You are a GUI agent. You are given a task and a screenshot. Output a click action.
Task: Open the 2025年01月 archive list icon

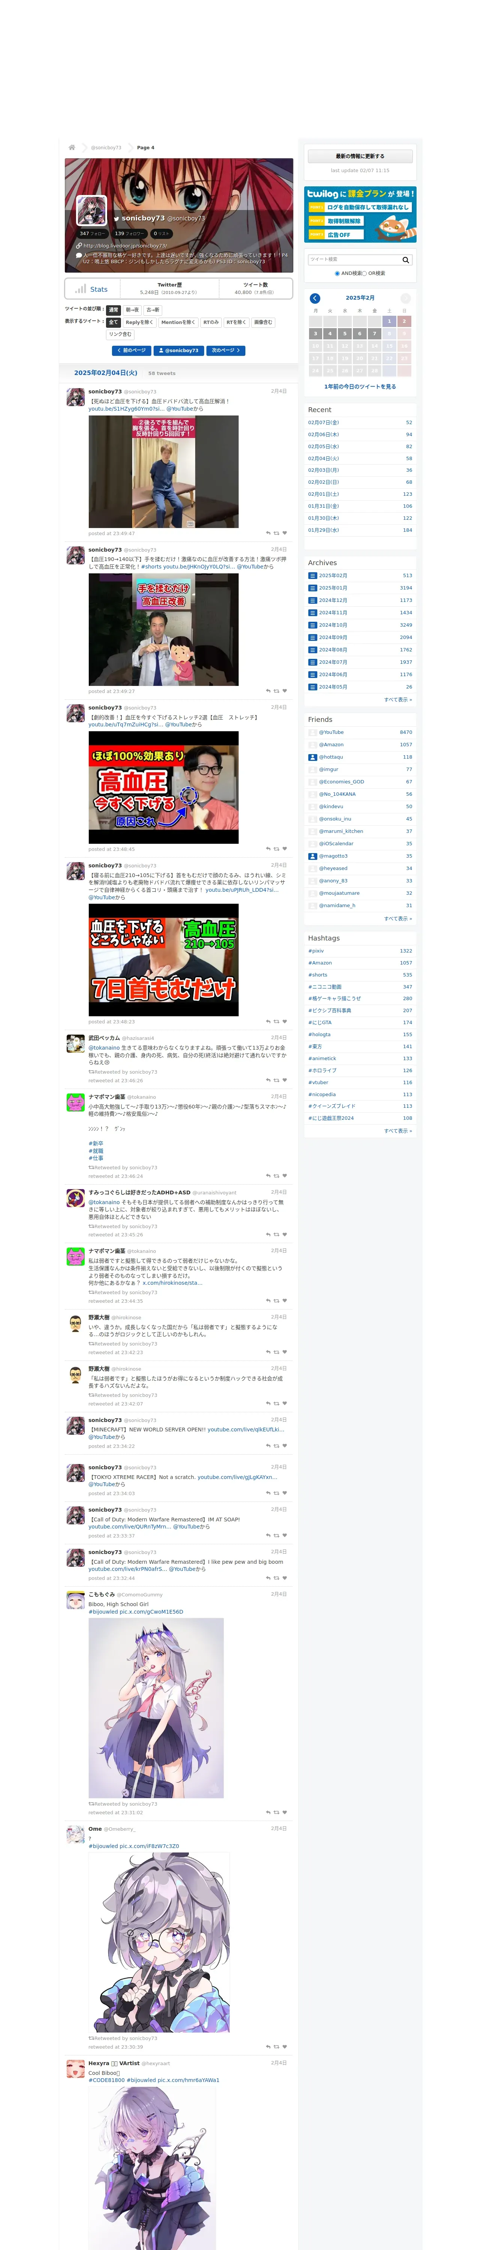pos(312,588)
